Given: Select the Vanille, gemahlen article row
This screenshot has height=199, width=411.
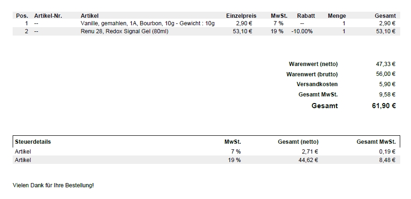Looking at the screenshot, I should click(206, 23).
